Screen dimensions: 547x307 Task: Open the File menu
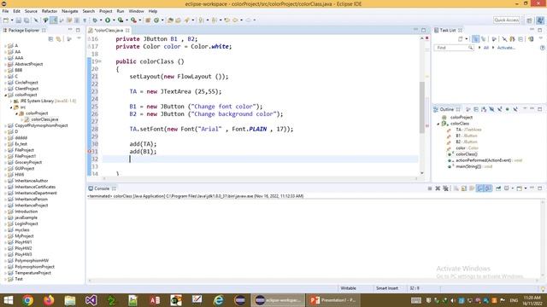point(5,11)
